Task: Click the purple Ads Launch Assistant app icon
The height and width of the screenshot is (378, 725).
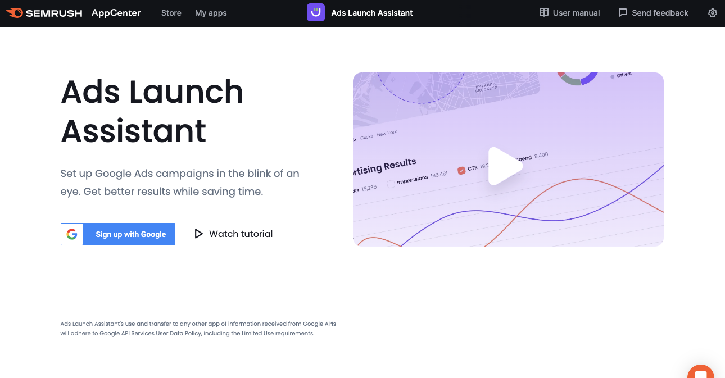Action: click(x=316, y=12)
